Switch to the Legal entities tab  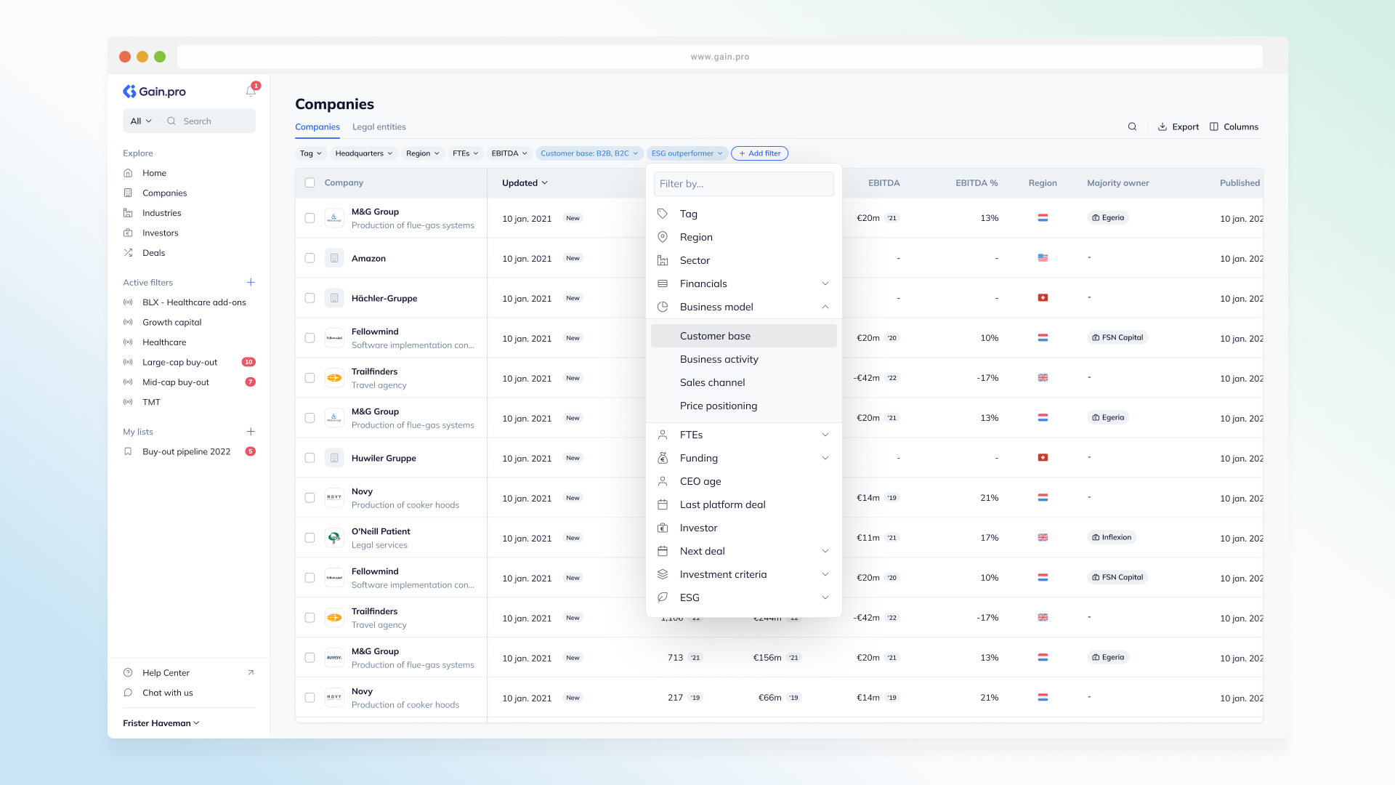pyautogui.click(x=379, y=126)
